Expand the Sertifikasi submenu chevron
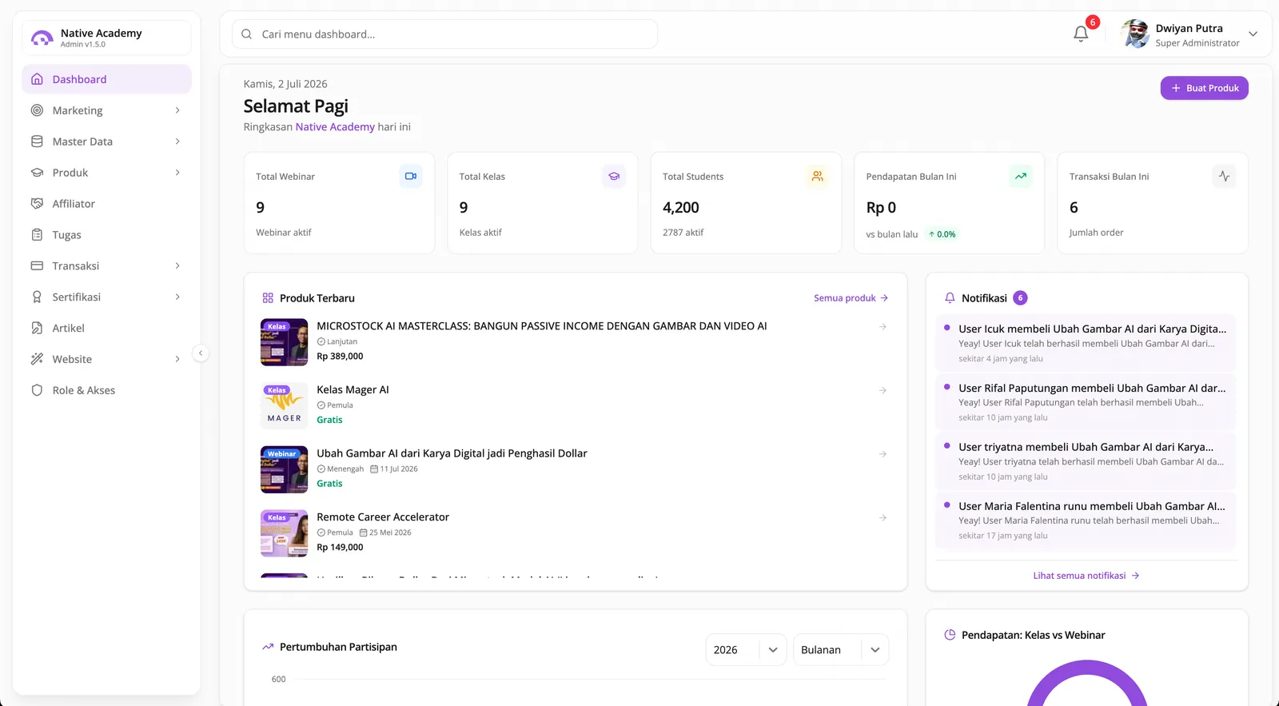Viewport: 1279px width, 706px height. (x=177, y=297)
